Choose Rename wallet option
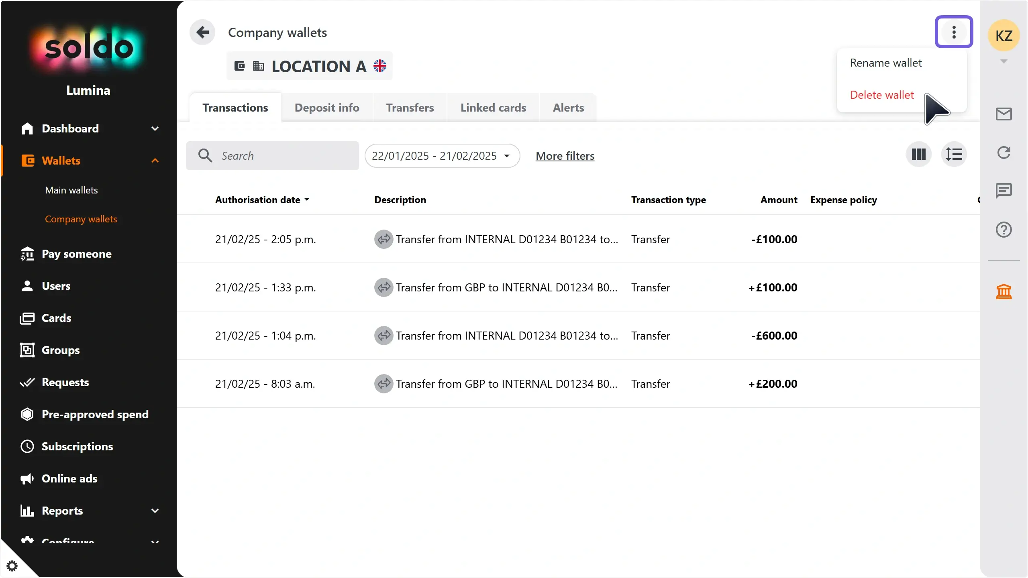This screenshot has width=1028, height=578. [x=886, y=63]
